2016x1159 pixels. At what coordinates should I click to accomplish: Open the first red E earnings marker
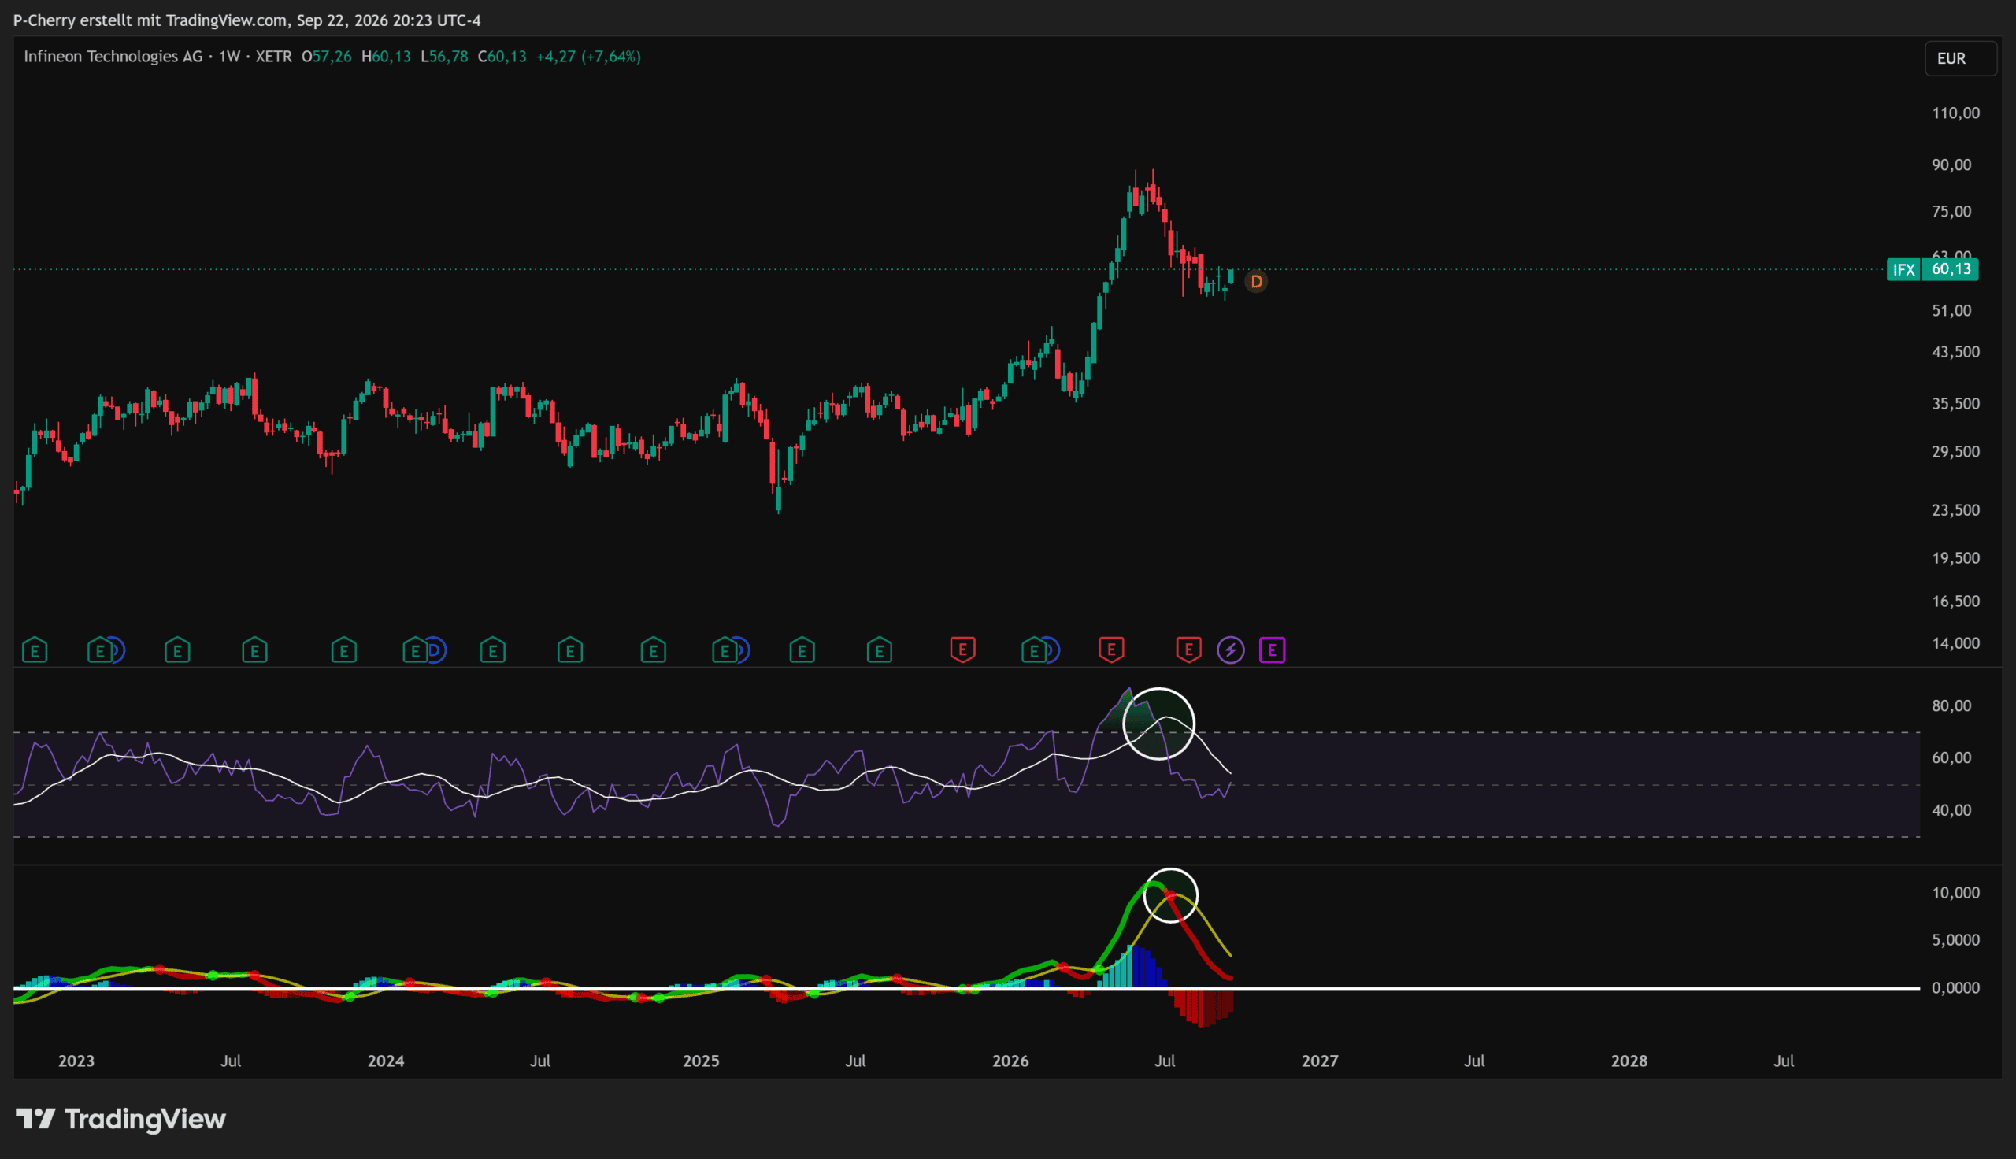962,650
